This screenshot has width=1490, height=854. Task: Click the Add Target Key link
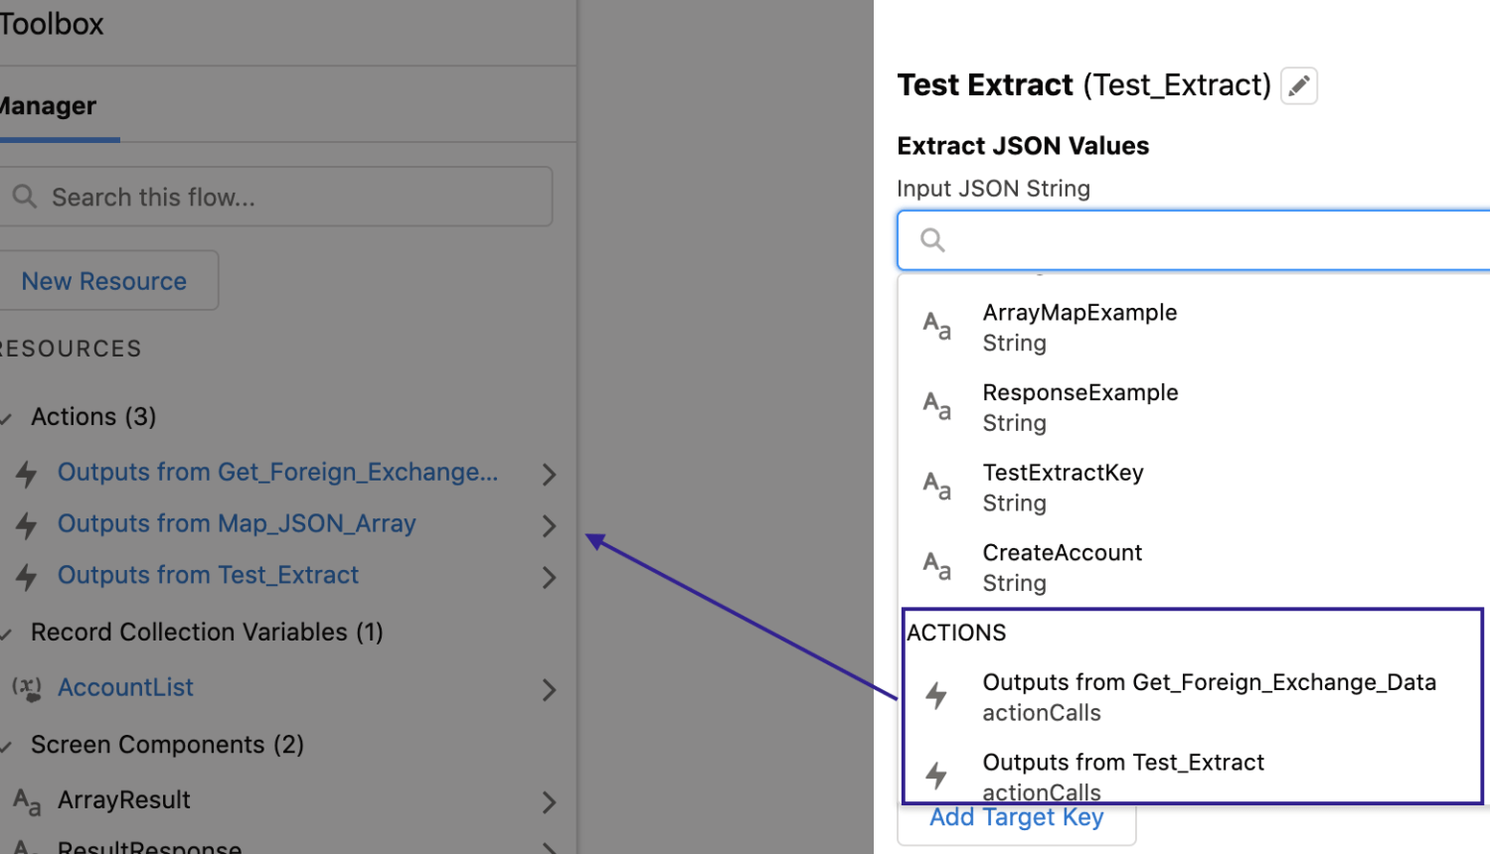pyautogui.click(x=1016, y=816)
